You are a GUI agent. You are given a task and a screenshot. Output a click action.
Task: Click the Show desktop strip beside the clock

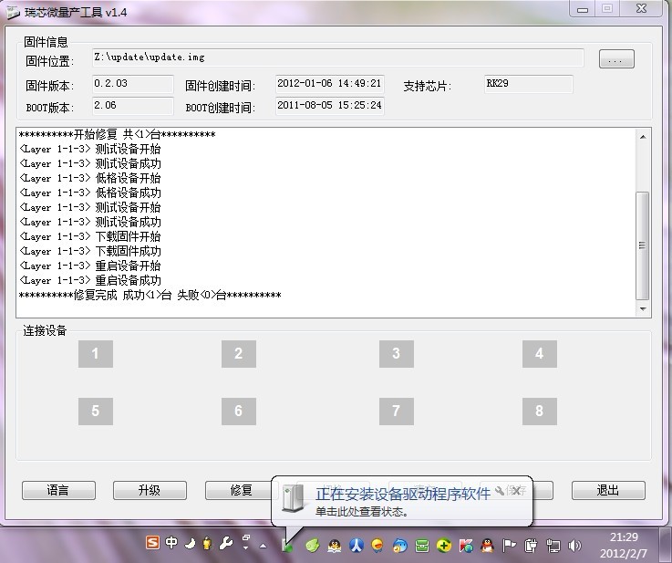(x=665, y=546)
